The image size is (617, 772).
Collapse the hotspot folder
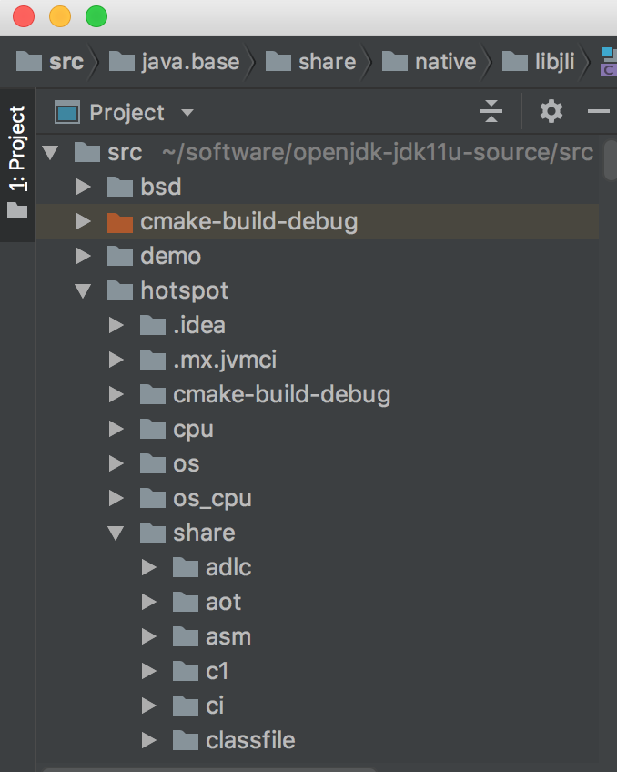coord(84,290)
